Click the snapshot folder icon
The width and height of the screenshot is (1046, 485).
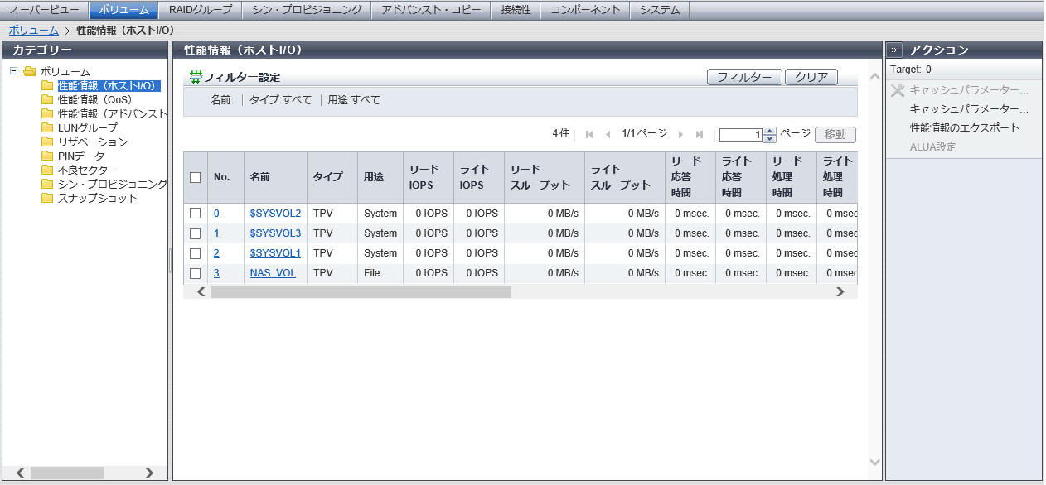pyautogui.click(x=47, y=199)
